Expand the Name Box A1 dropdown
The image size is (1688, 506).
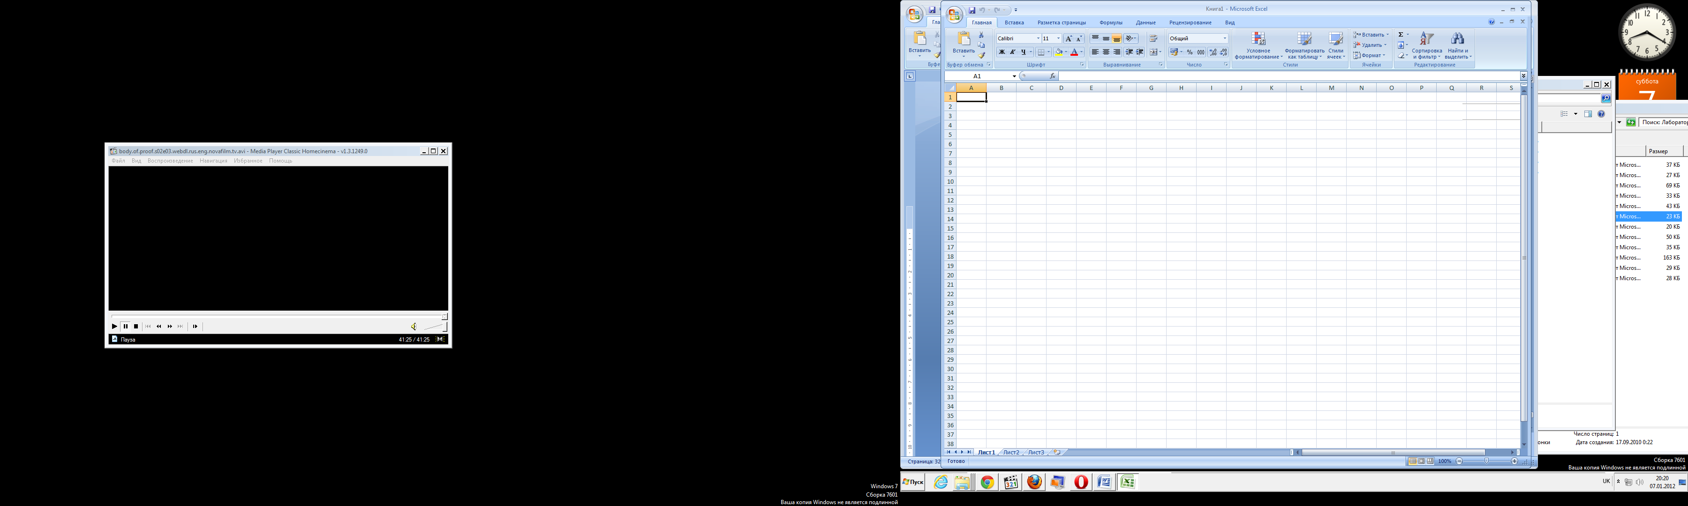(x=1014, y=76)
